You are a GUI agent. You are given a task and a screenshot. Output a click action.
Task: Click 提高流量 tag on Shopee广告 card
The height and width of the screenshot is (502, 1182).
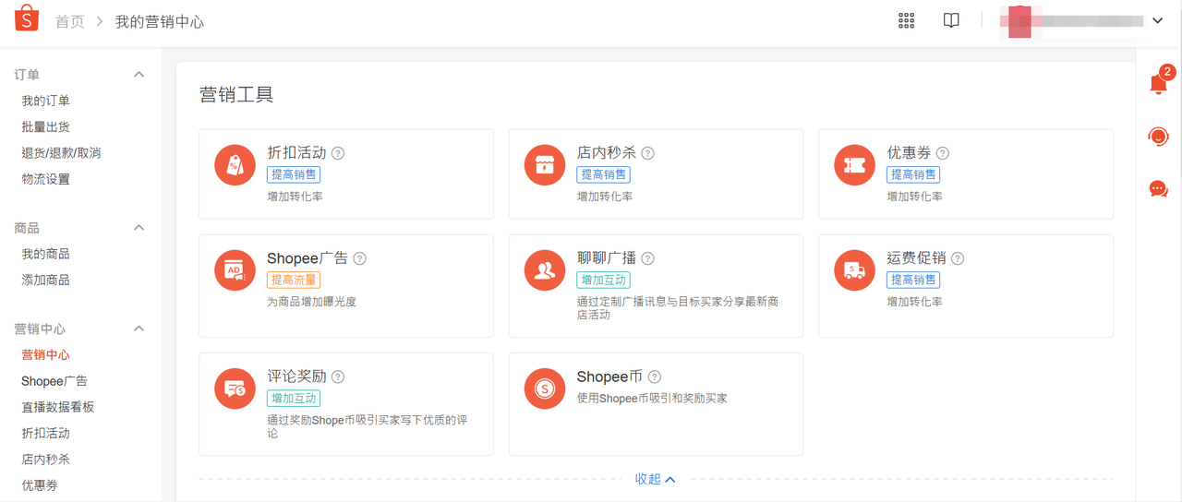pos(294,280)
